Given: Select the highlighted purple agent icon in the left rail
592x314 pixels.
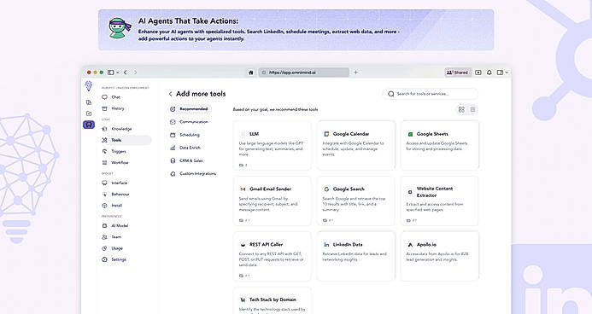Looking at the screenshot, I should (89, 125).
